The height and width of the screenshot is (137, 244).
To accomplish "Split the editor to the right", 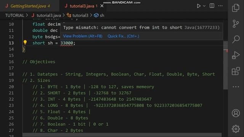I will click(x=212, y=6).
